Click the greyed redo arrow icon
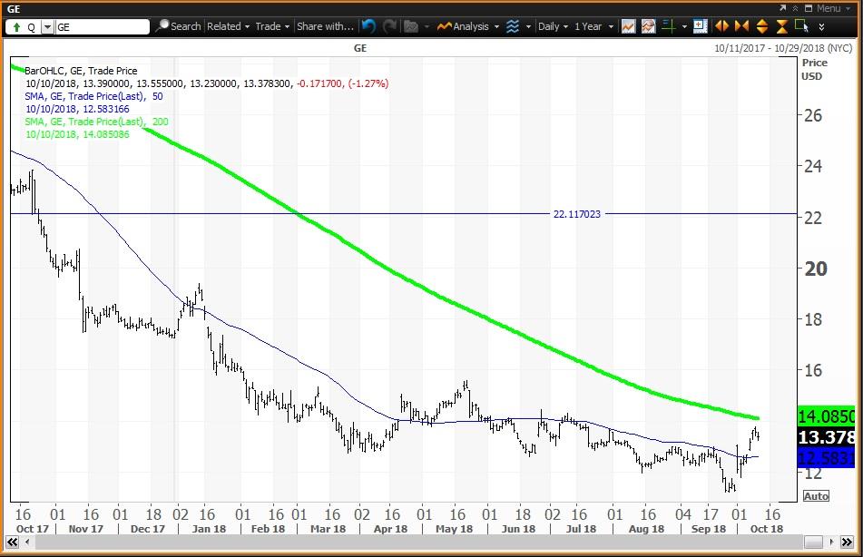The height and width of the screenshot is (557, 863). coord(389,26)
